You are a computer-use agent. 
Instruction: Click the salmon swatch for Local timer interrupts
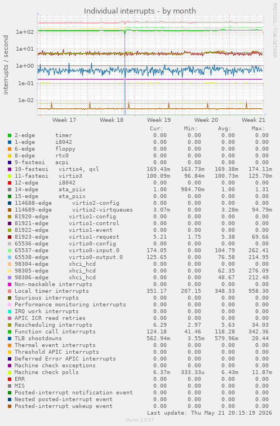click(10, 291)
